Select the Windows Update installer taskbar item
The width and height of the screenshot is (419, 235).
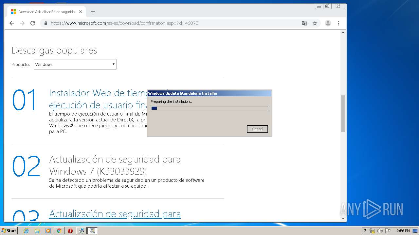pyautogui.click(x=92, y=231)
